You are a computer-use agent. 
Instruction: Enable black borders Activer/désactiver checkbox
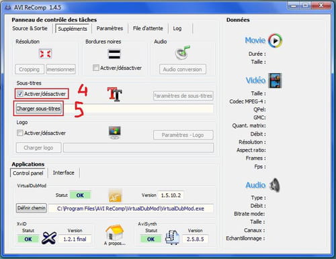pyautogui.click(x=96, y=68)
